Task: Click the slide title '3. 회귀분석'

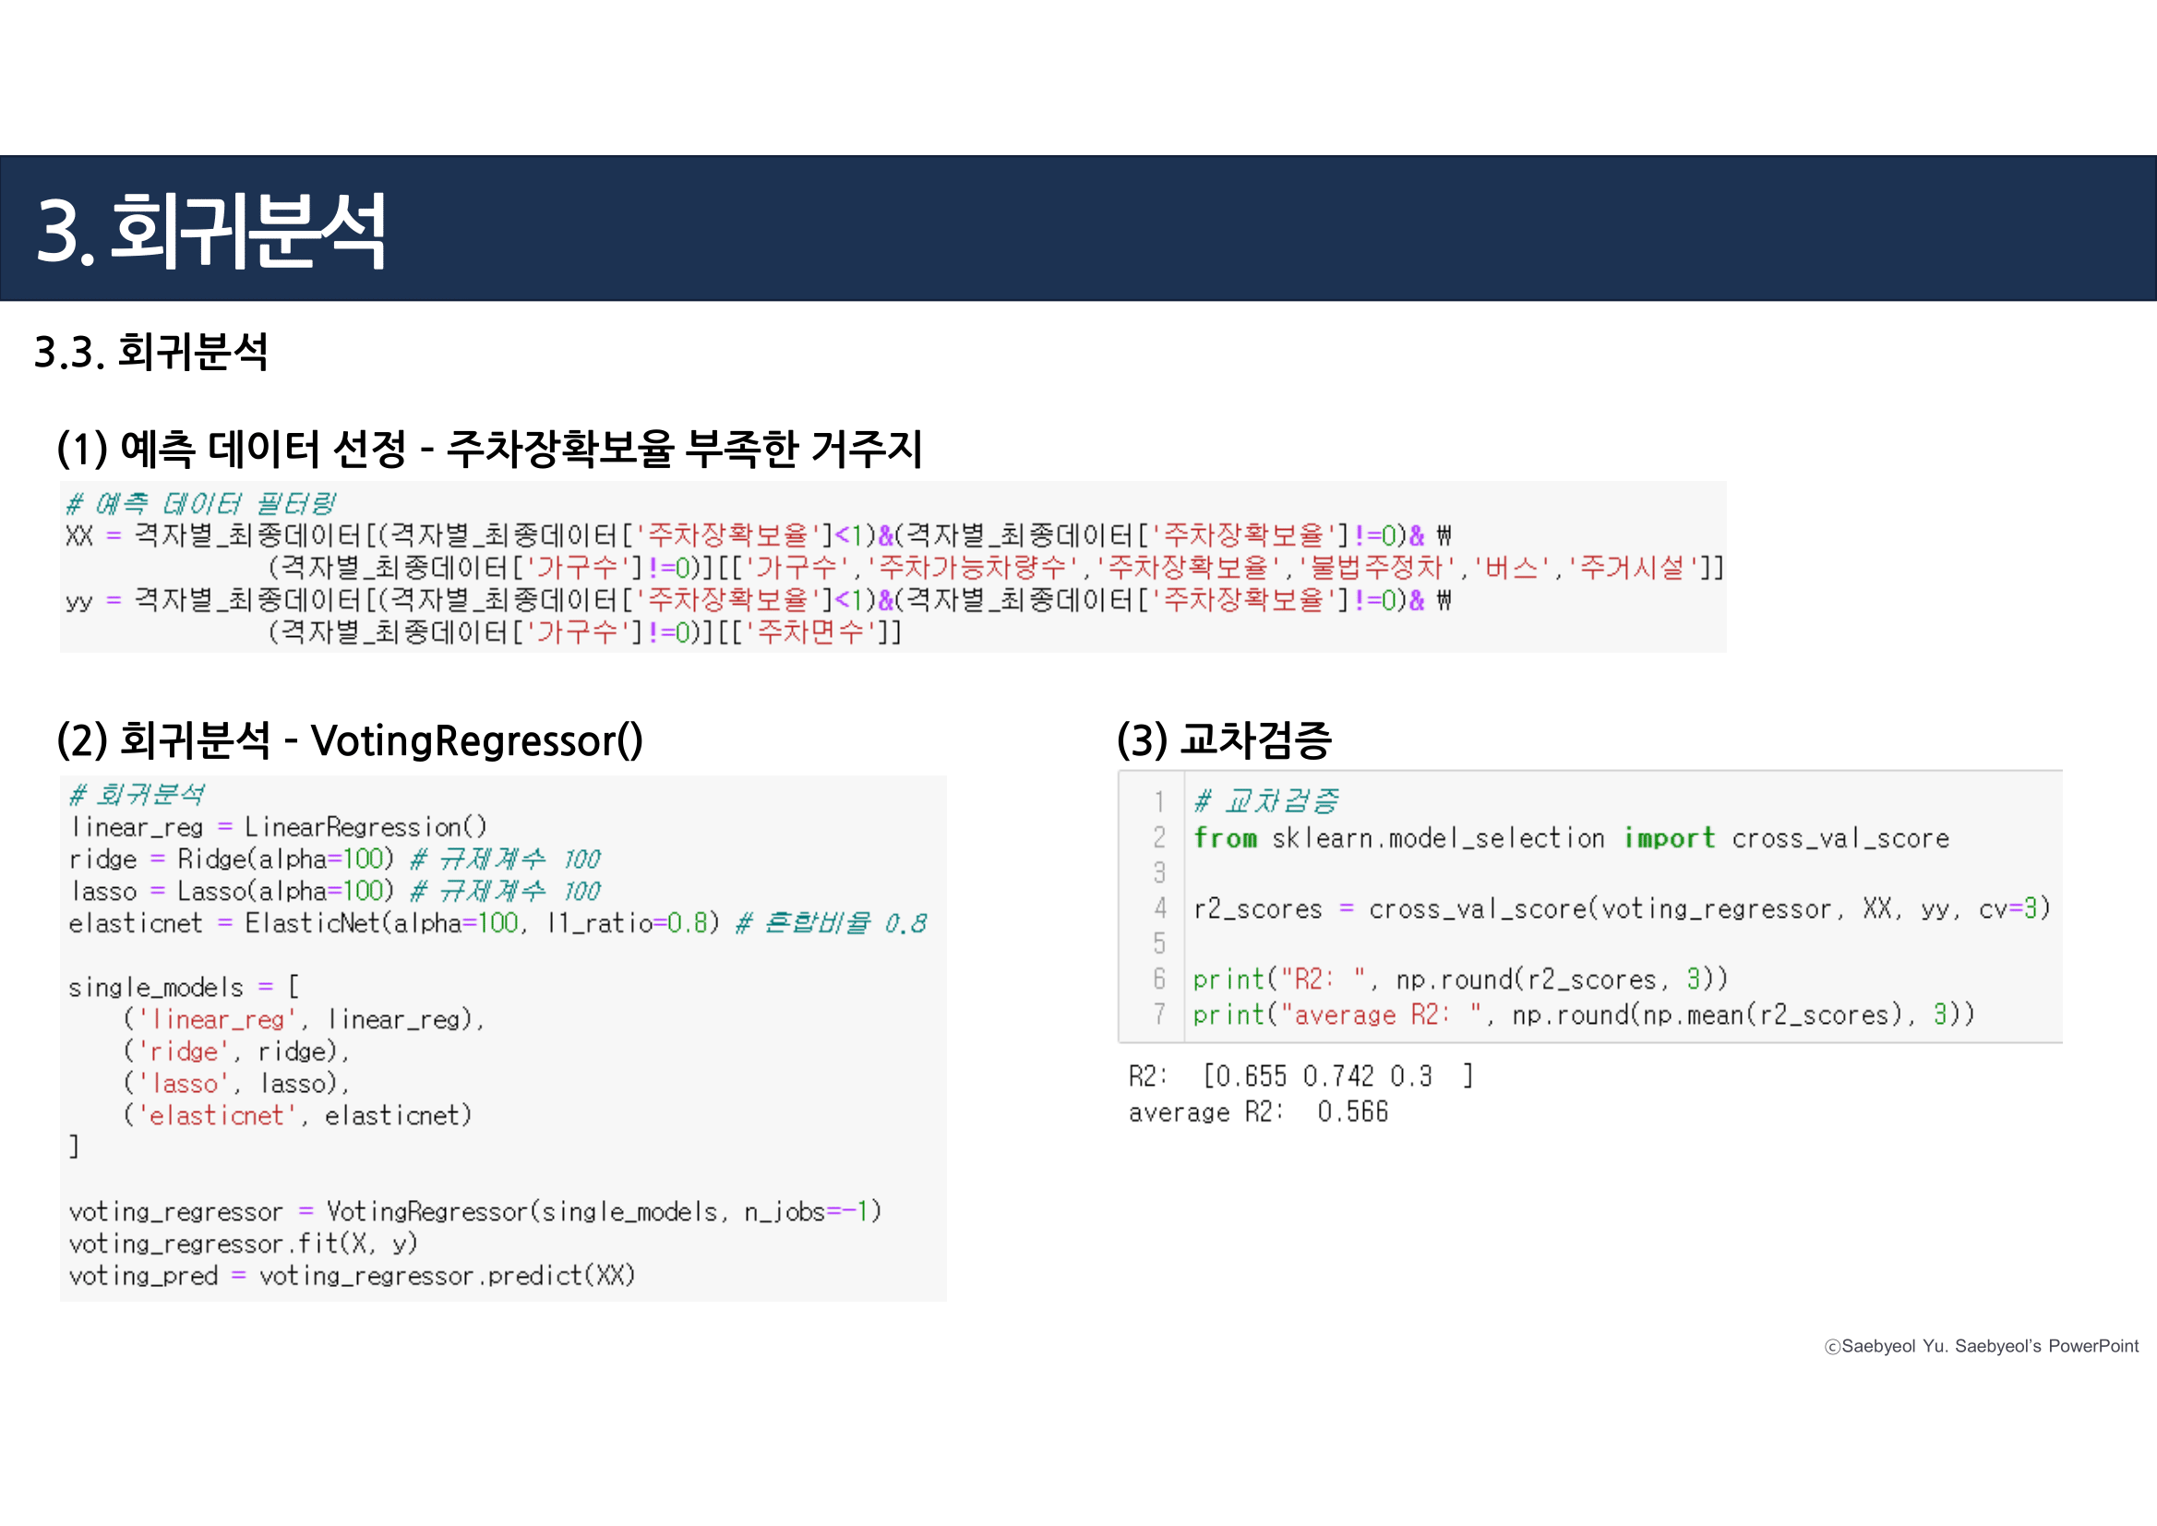Action: 210,230
